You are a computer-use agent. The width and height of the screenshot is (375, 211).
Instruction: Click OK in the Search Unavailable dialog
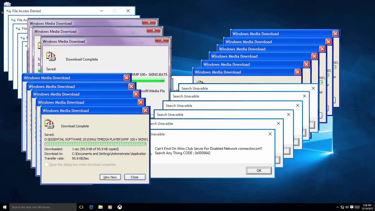point(259,171)
